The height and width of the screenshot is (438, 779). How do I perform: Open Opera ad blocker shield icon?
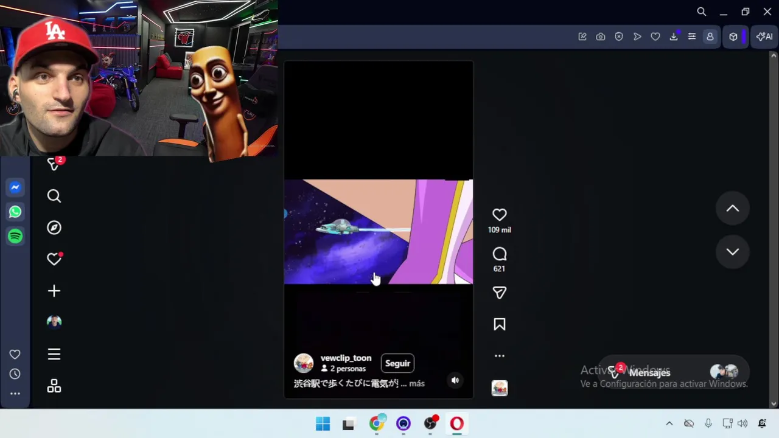(x=619, y=36)
